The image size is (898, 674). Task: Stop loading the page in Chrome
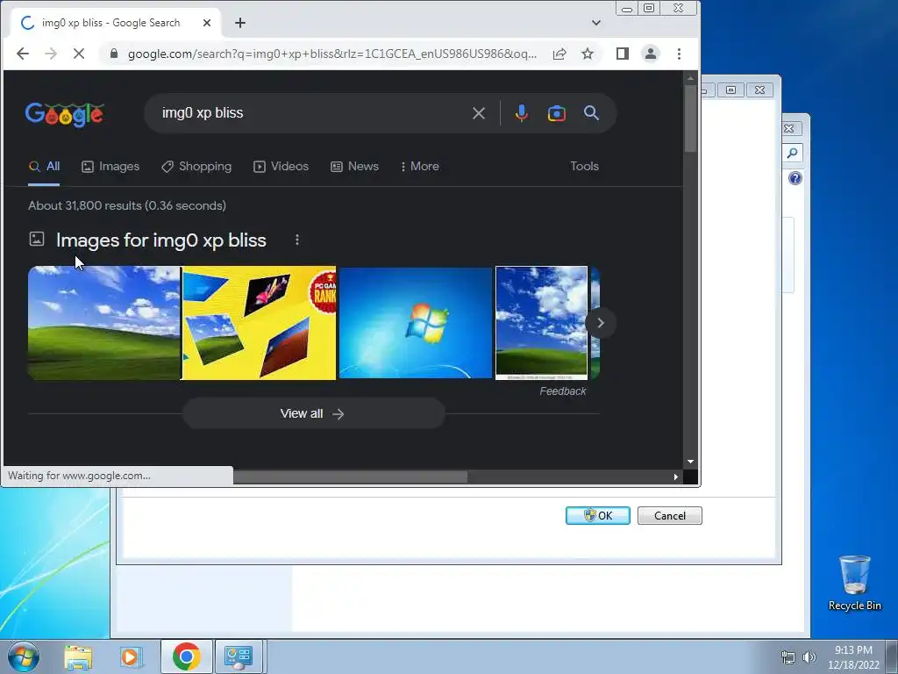point(79,54)
